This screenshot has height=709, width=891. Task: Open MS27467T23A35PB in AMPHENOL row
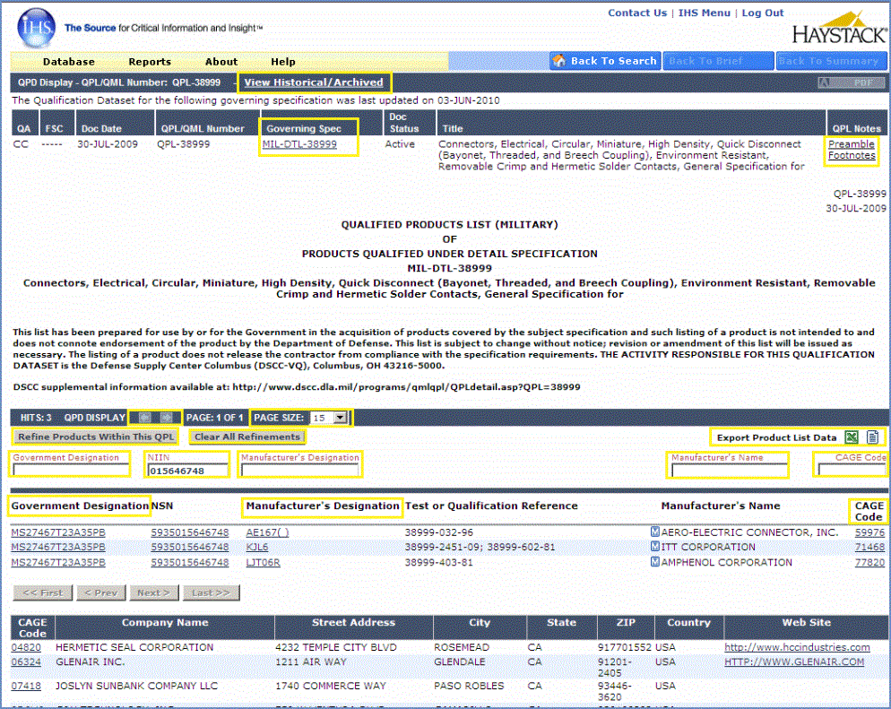point(58,562)
